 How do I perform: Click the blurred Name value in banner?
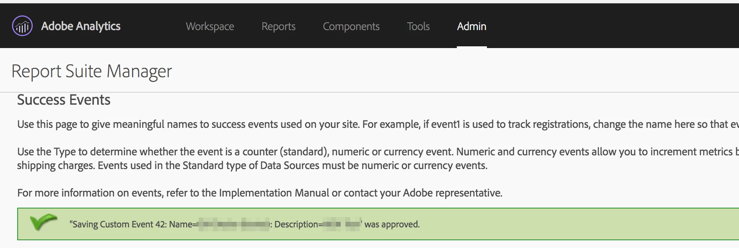point(234,224)
